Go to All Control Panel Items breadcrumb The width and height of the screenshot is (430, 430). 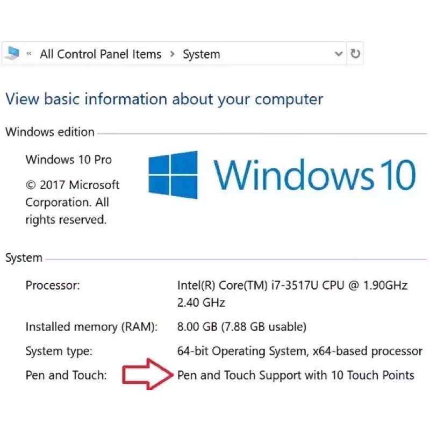pos(101,54)
